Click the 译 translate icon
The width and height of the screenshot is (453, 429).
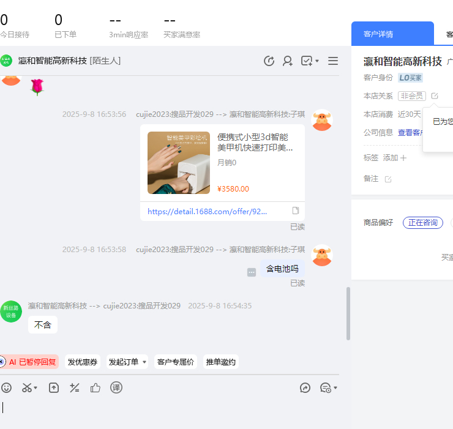click(x=116, y=387)
